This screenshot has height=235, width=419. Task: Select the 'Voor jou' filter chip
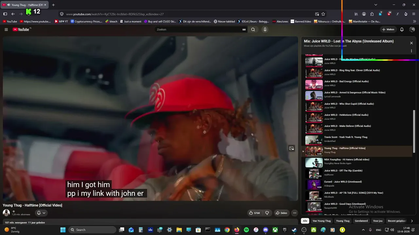(x=378, y=221)
